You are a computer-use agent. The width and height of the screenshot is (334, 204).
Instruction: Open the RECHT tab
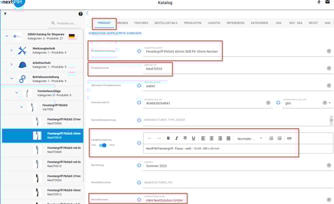(313, 23)
